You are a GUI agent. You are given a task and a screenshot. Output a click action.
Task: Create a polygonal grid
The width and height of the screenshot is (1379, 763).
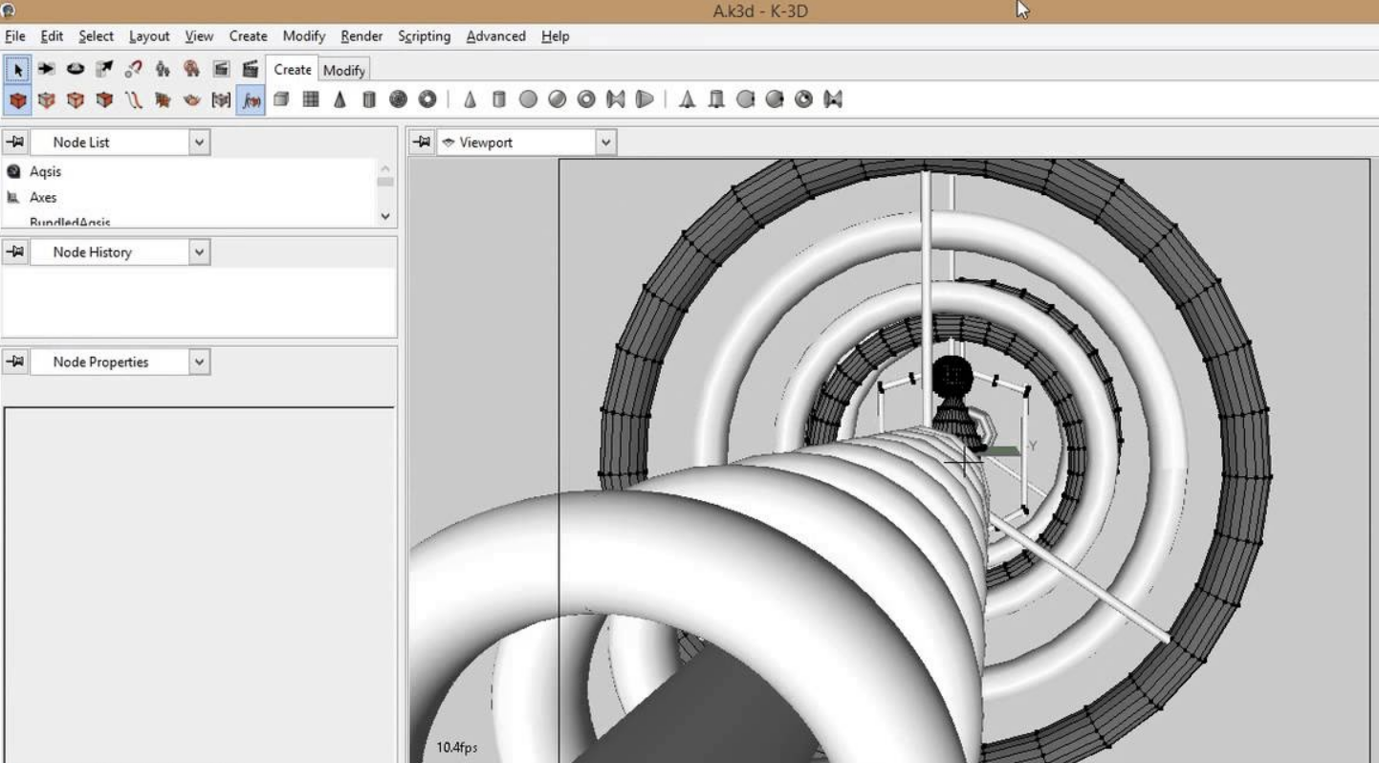point(311,98)
